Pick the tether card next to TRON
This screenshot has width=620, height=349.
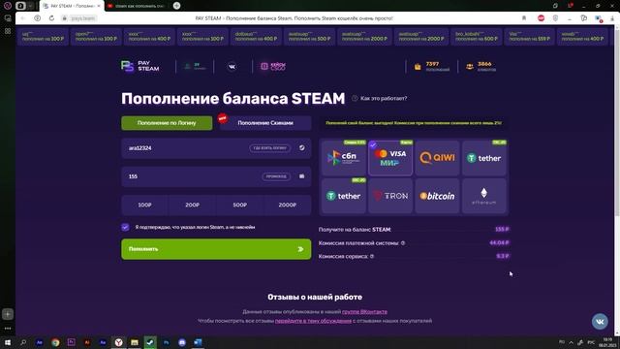click(x=344, y=196)
